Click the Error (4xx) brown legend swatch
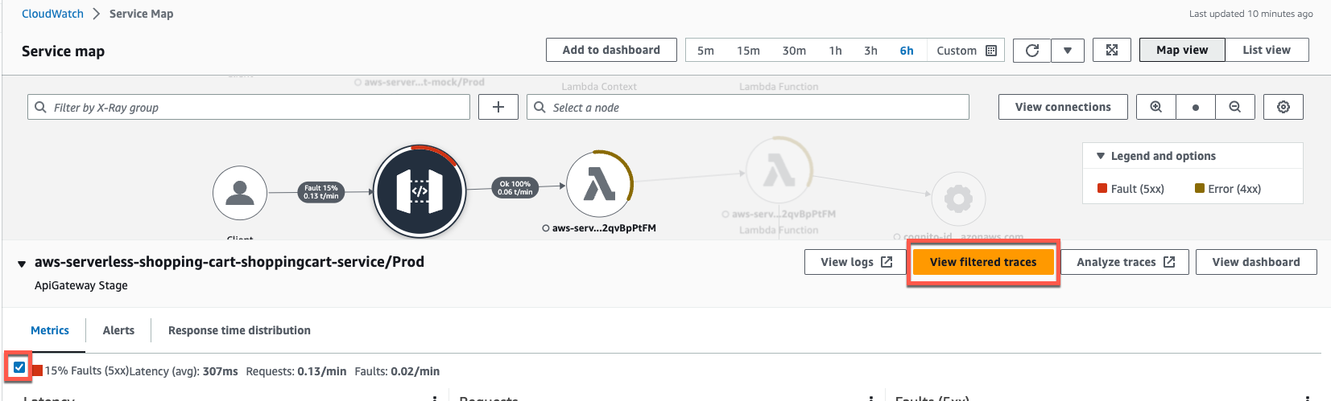 pos(1200,188)
